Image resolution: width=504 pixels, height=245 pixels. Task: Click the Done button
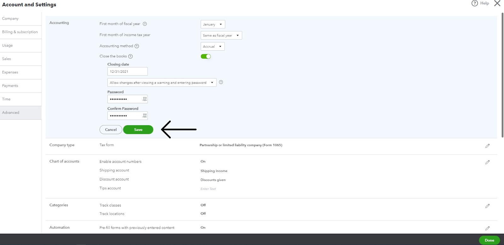pyautogui.click(x=489, y=240)
